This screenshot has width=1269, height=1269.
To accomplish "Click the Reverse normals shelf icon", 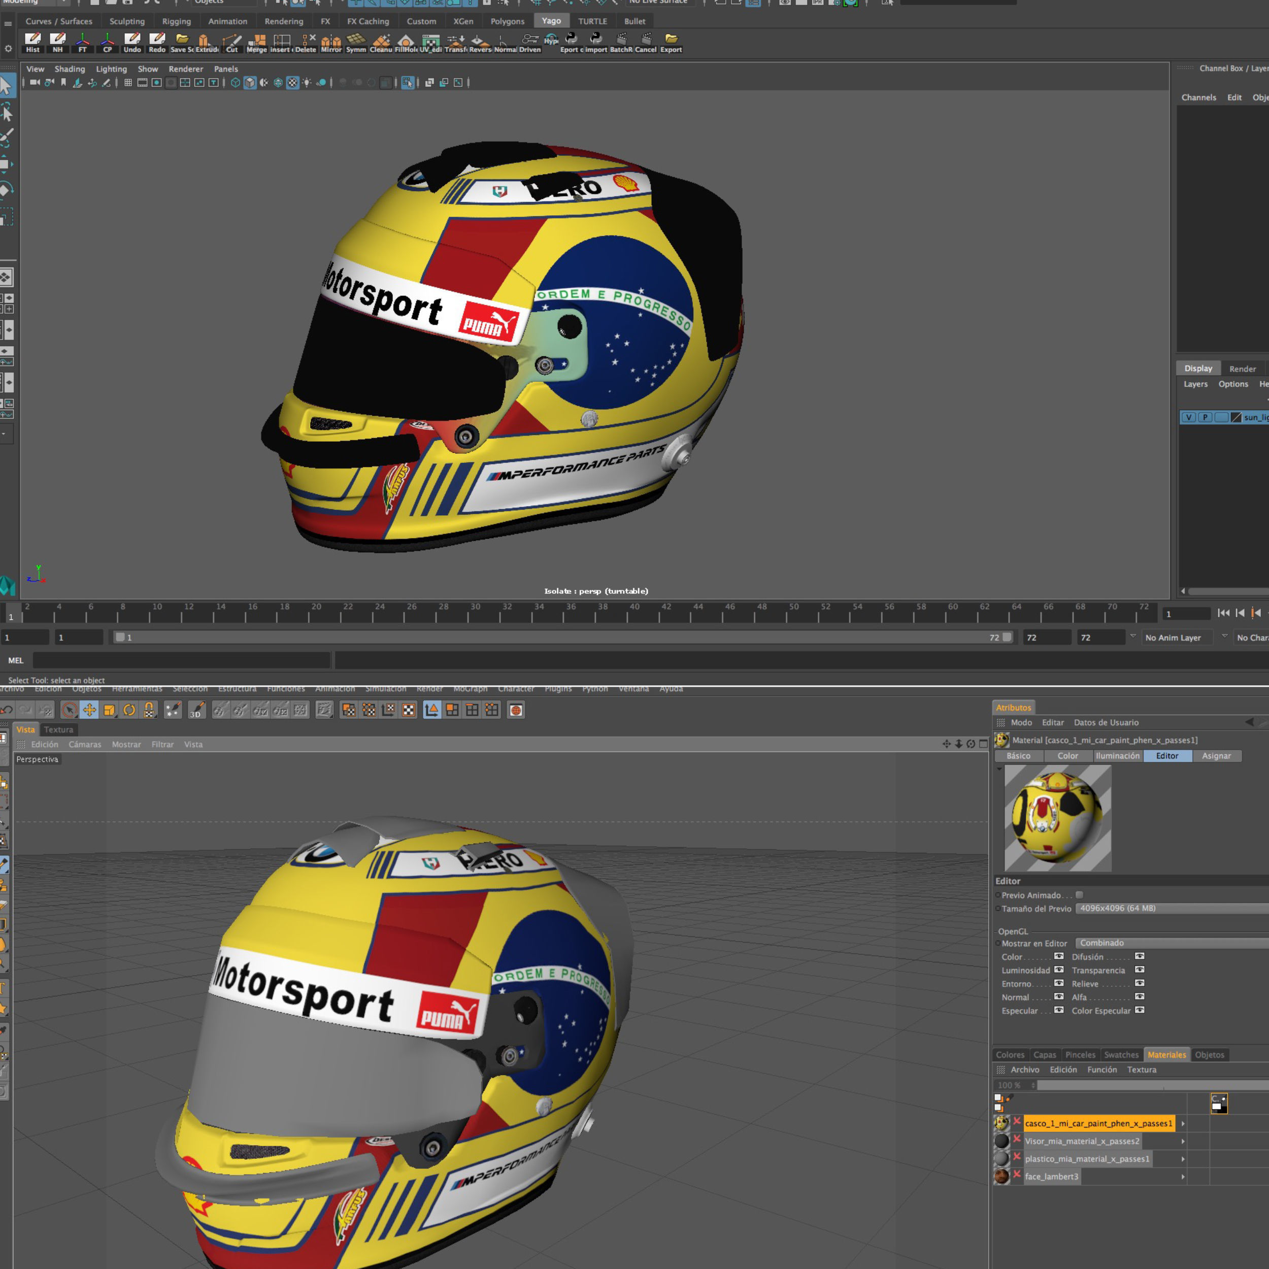I will [480, 43].
